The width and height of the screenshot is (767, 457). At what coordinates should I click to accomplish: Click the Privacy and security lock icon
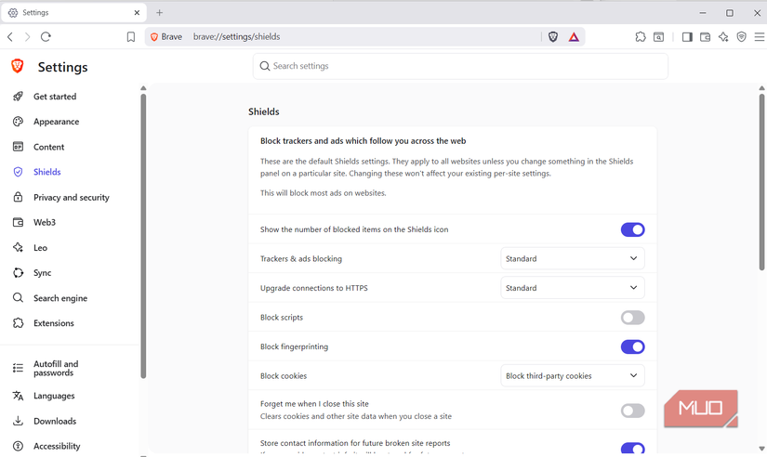point(18,197)
